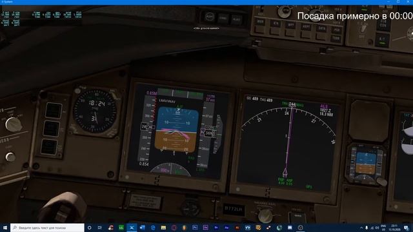Click the standby attitude indicator instrument

tap(366, 163)
